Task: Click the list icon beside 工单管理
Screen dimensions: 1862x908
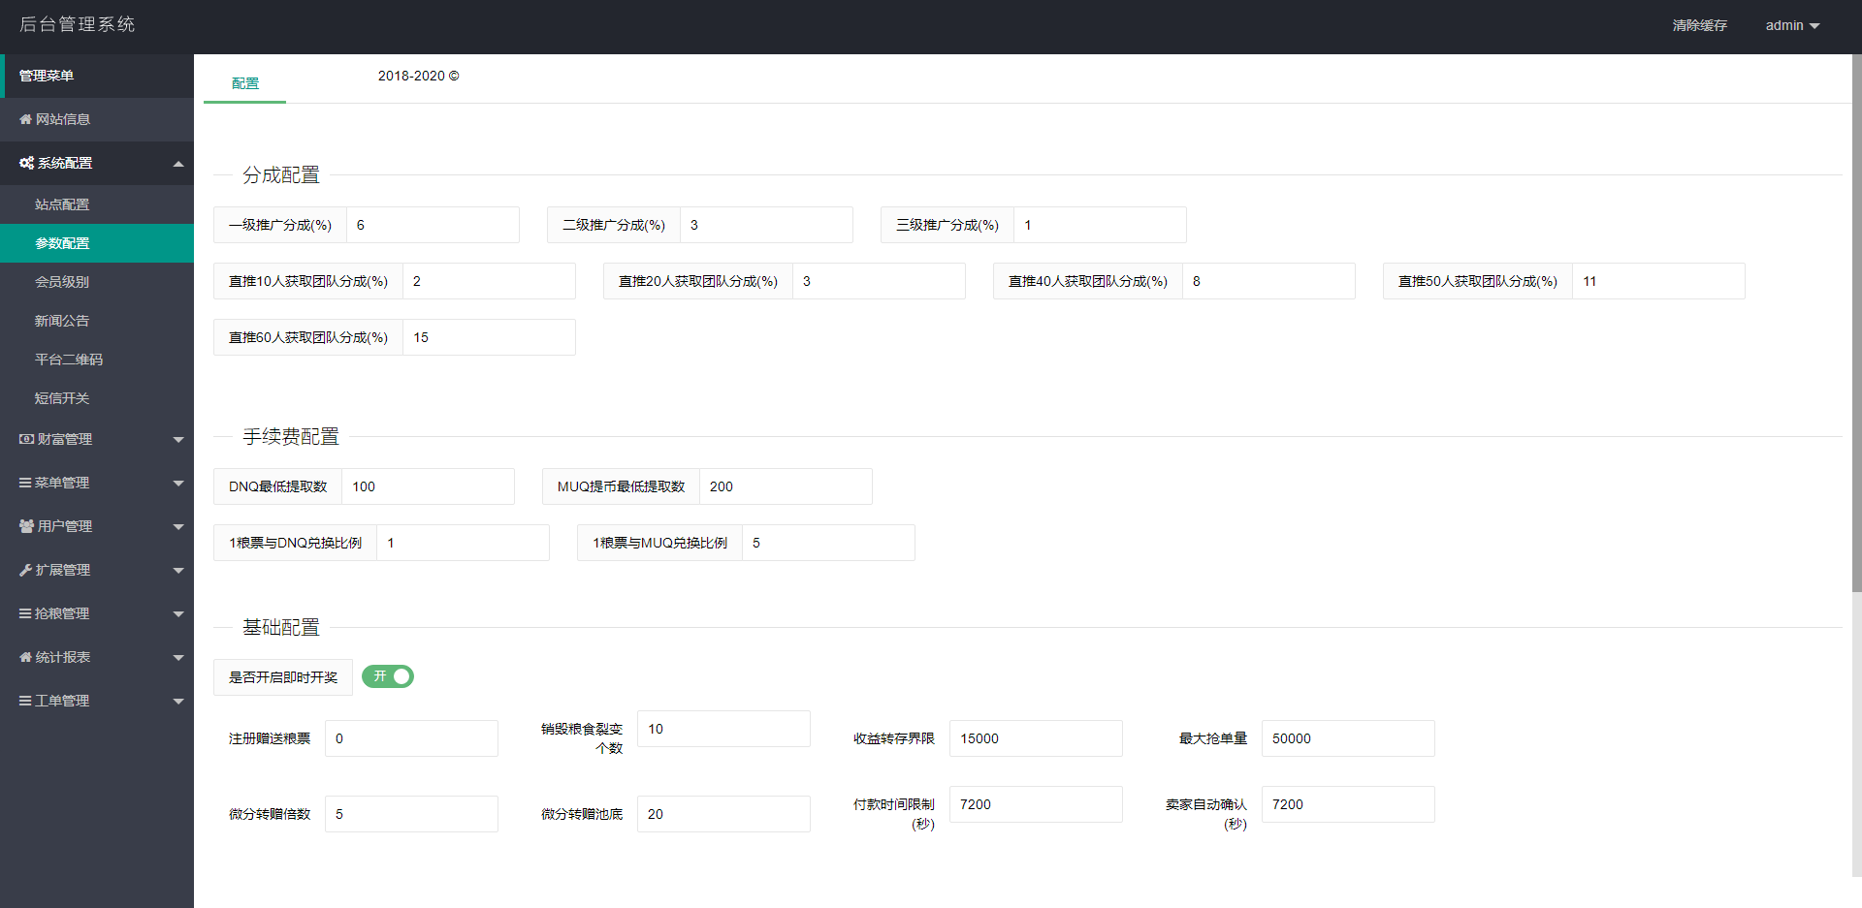Action: click(x=25, y=701)
